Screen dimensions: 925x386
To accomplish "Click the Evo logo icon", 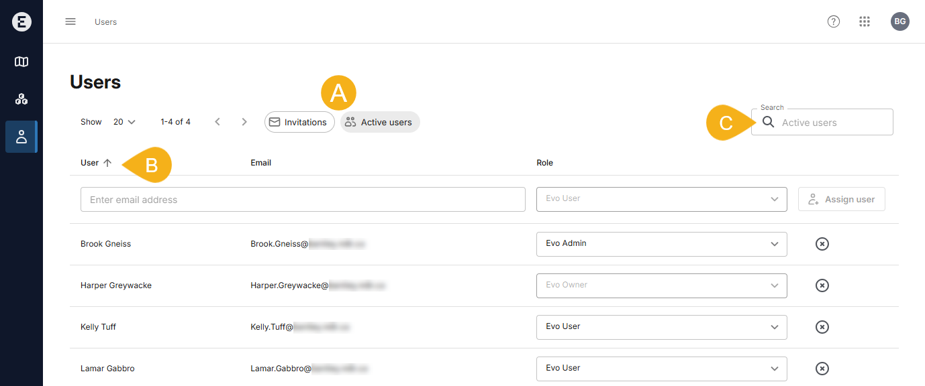I will (x=21, y=21).
